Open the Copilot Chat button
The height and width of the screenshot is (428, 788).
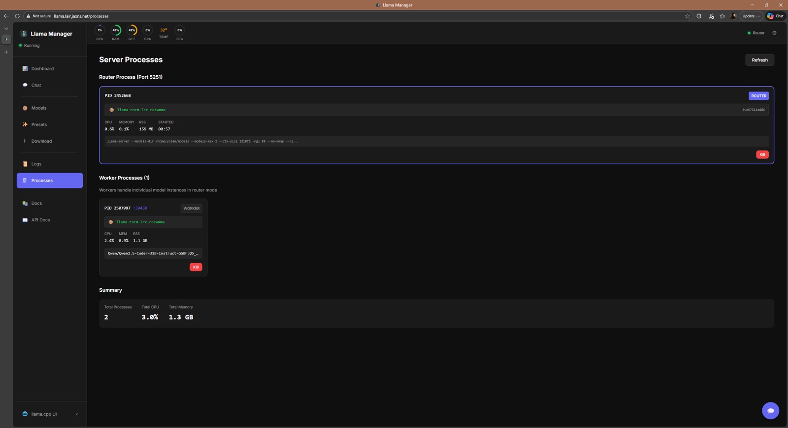(x=776, y=16)
